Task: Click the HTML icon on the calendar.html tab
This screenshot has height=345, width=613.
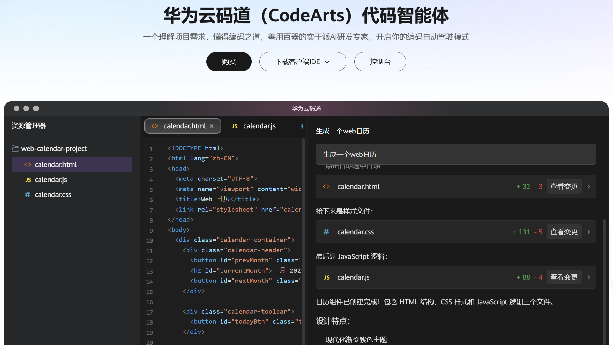Action: [x=155, y=126]
